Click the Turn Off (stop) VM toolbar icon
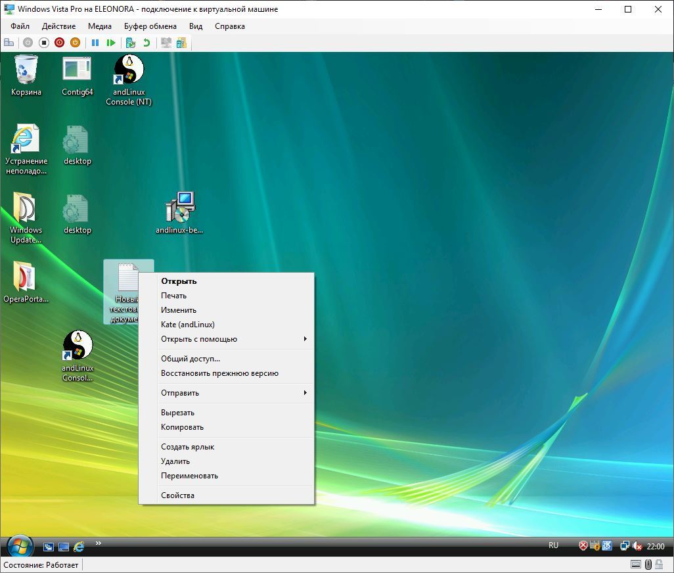Screen dimensions: 674x573 coord(43,43)
